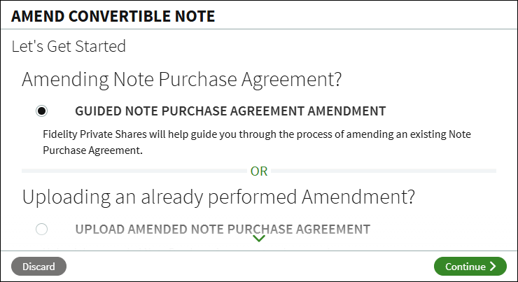The height and width of the screenshot is (282, 518).
Task: Click the 'Amending Note Purchase Agreement?' heading
Action: [x=181, y=79]
